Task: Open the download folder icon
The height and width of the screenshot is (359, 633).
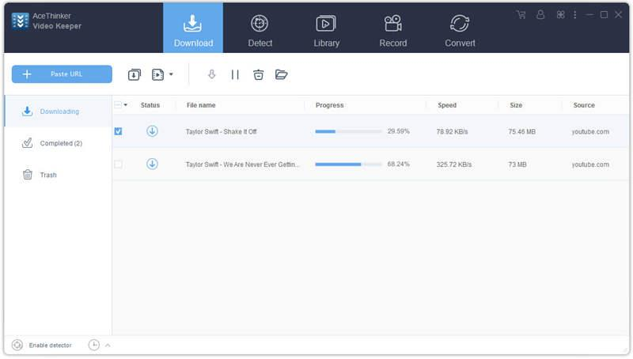Action: point(281,74)
